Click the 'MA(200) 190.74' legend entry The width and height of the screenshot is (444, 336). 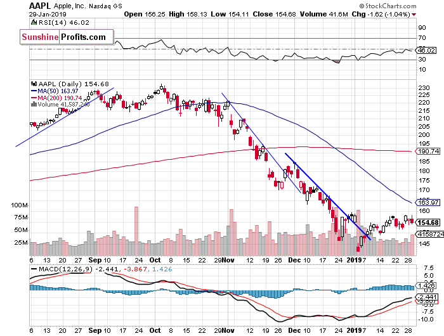(x=60, y=98)
